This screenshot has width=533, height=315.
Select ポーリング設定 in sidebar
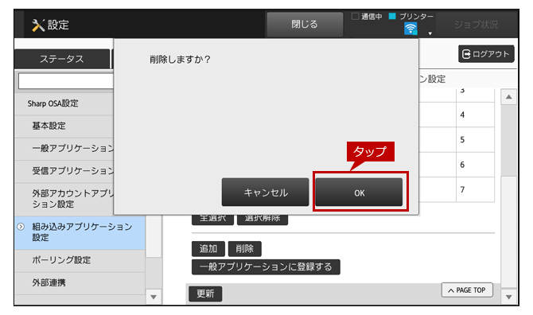[x=80, y=261]
